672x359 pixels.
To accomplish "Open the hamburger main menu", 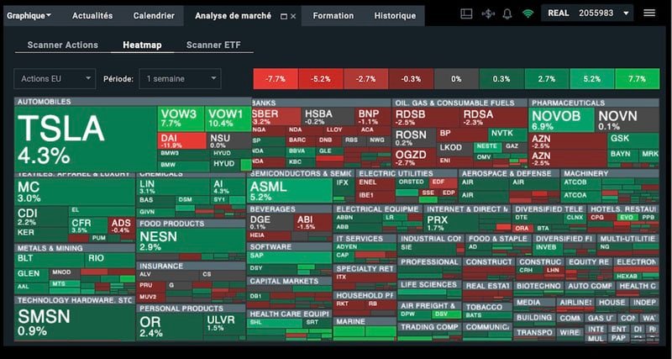I will pyautogui.click(x=649, y=13).
